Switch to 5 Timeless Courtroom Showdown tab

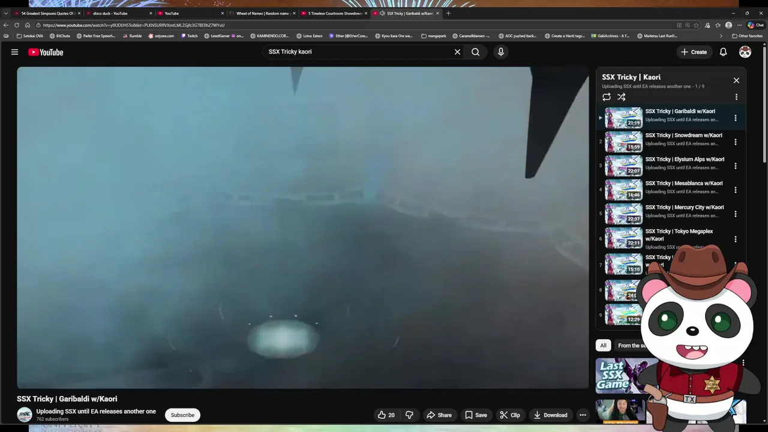click(334, 13)
